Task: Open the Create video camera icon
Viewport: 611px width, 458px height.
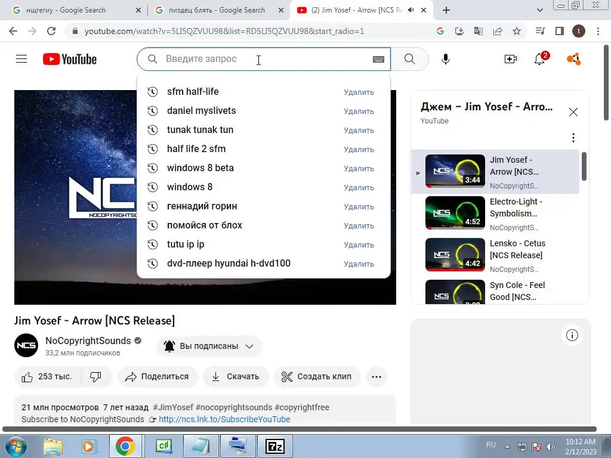Action: (511, 59)
